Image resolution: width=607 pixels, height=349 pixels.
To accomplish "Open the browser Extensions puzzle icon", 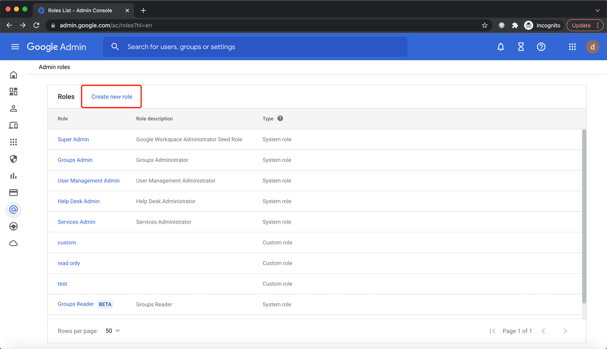I will coord(515,25).
